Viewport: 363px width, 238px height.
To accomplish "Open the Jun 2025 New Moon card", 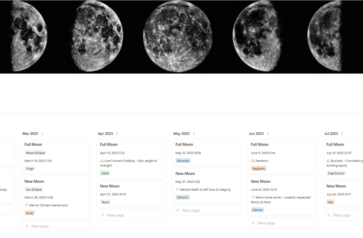I will pyautogui.click(x=282, y=196).
